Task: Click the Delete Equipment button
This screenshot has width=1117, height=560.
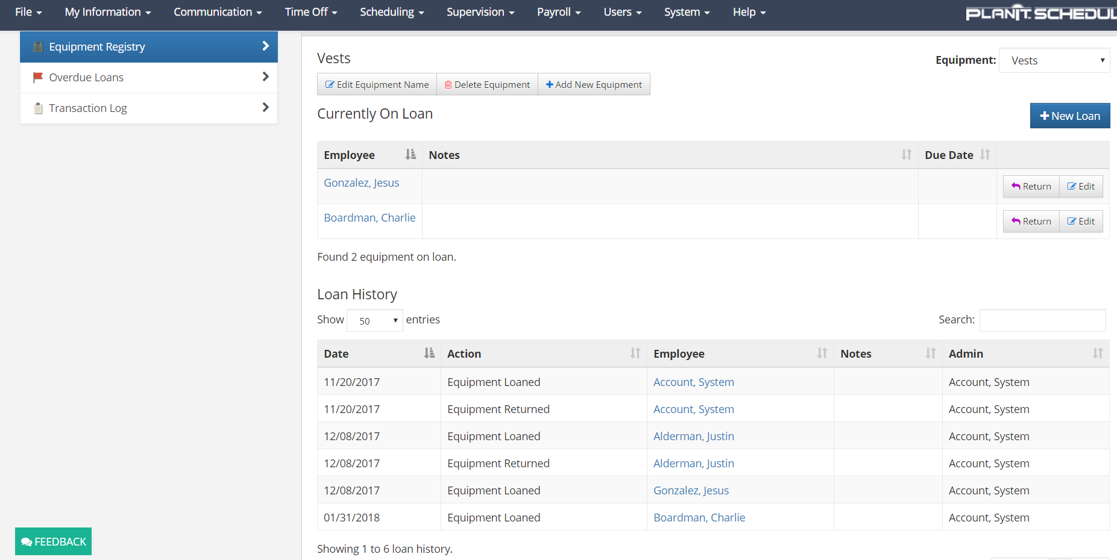Action: (487, 85)
